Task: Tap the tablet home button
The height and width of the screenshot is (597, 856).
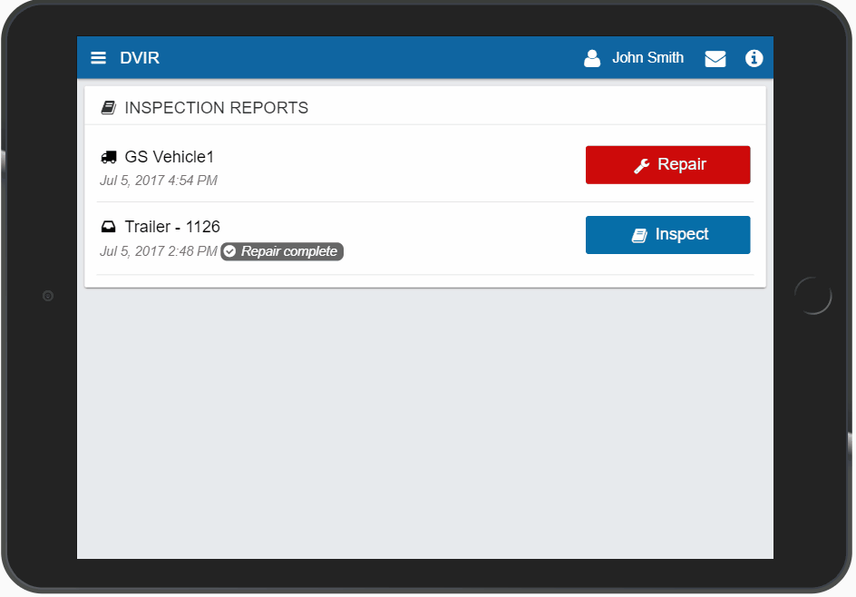Action: (x=812, y=296)
